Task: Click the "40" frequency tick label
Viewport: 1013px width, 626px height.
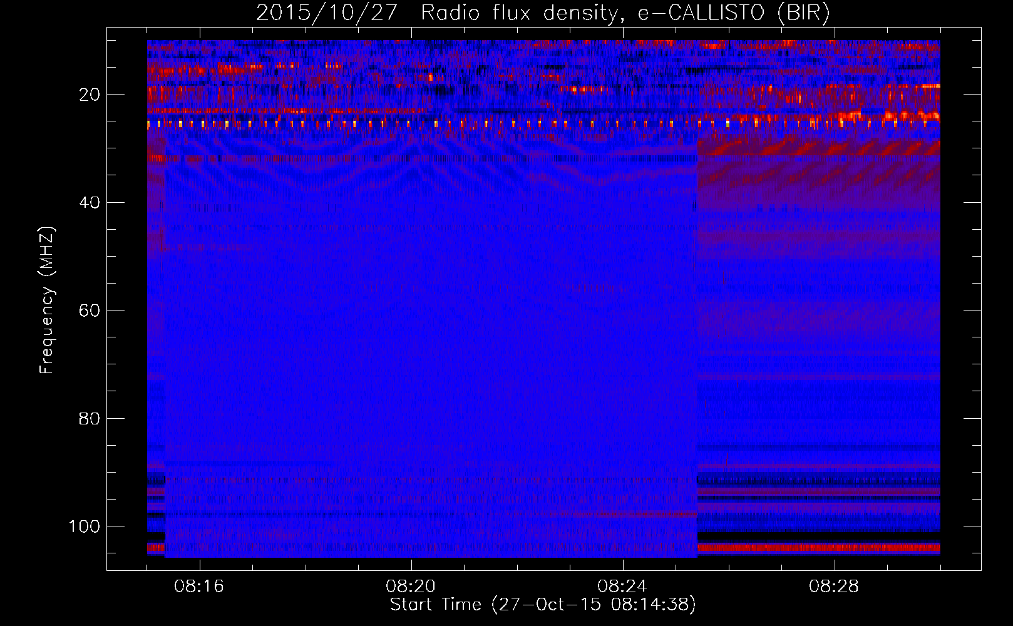Action: coord(90,203)
